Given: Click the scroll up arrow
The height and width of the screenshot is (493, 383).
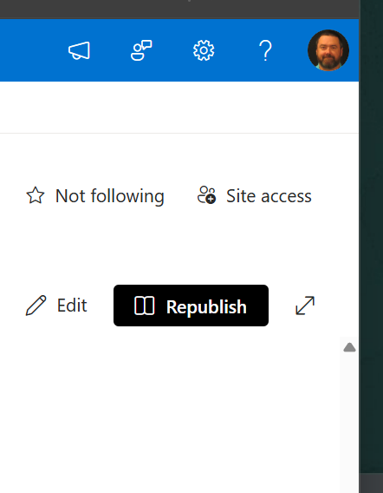Looking at the screenshot, I should coord(349,347).
